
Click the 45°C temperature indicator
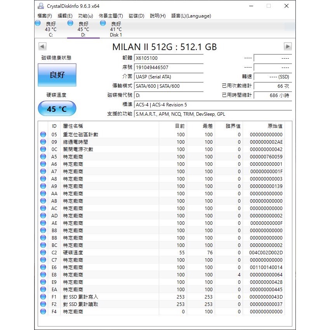pos(57,108)
